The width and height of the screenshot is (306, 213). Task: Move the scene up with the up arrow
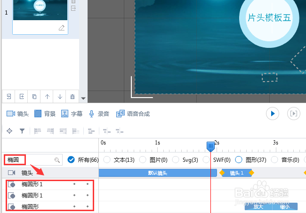(47, 97)
